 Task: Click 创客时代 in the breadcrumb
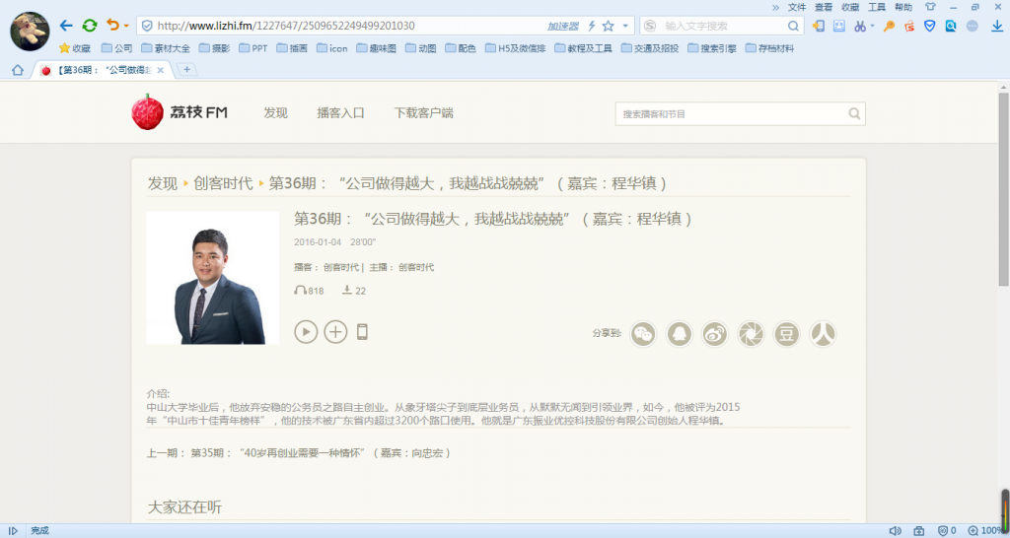(223, 183)
